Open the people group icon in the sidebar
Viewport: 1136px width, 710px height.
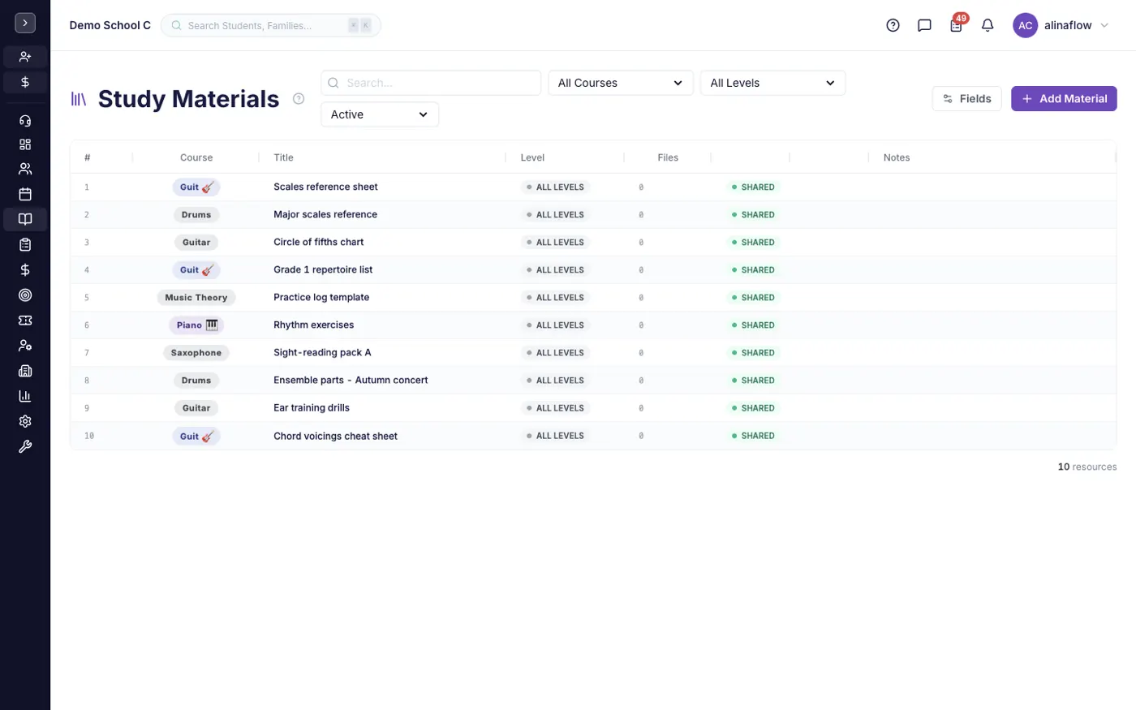[25, 169]
